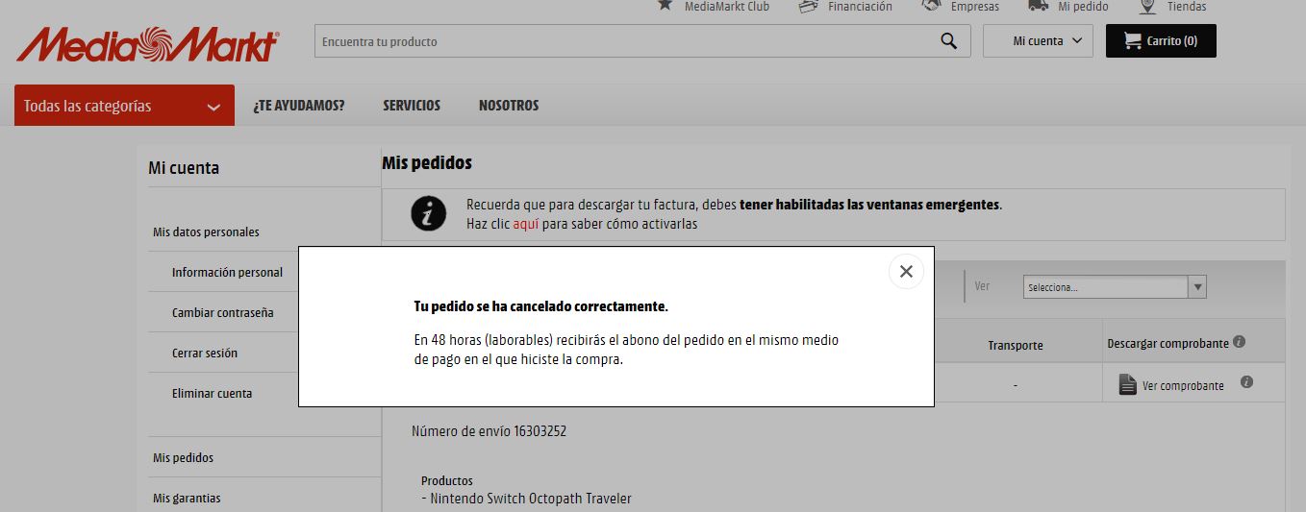Open the 'Selecciona...' Ver dropdown
The width and height of the screenshot is (1306, 512).
(x=1115, y=286)
